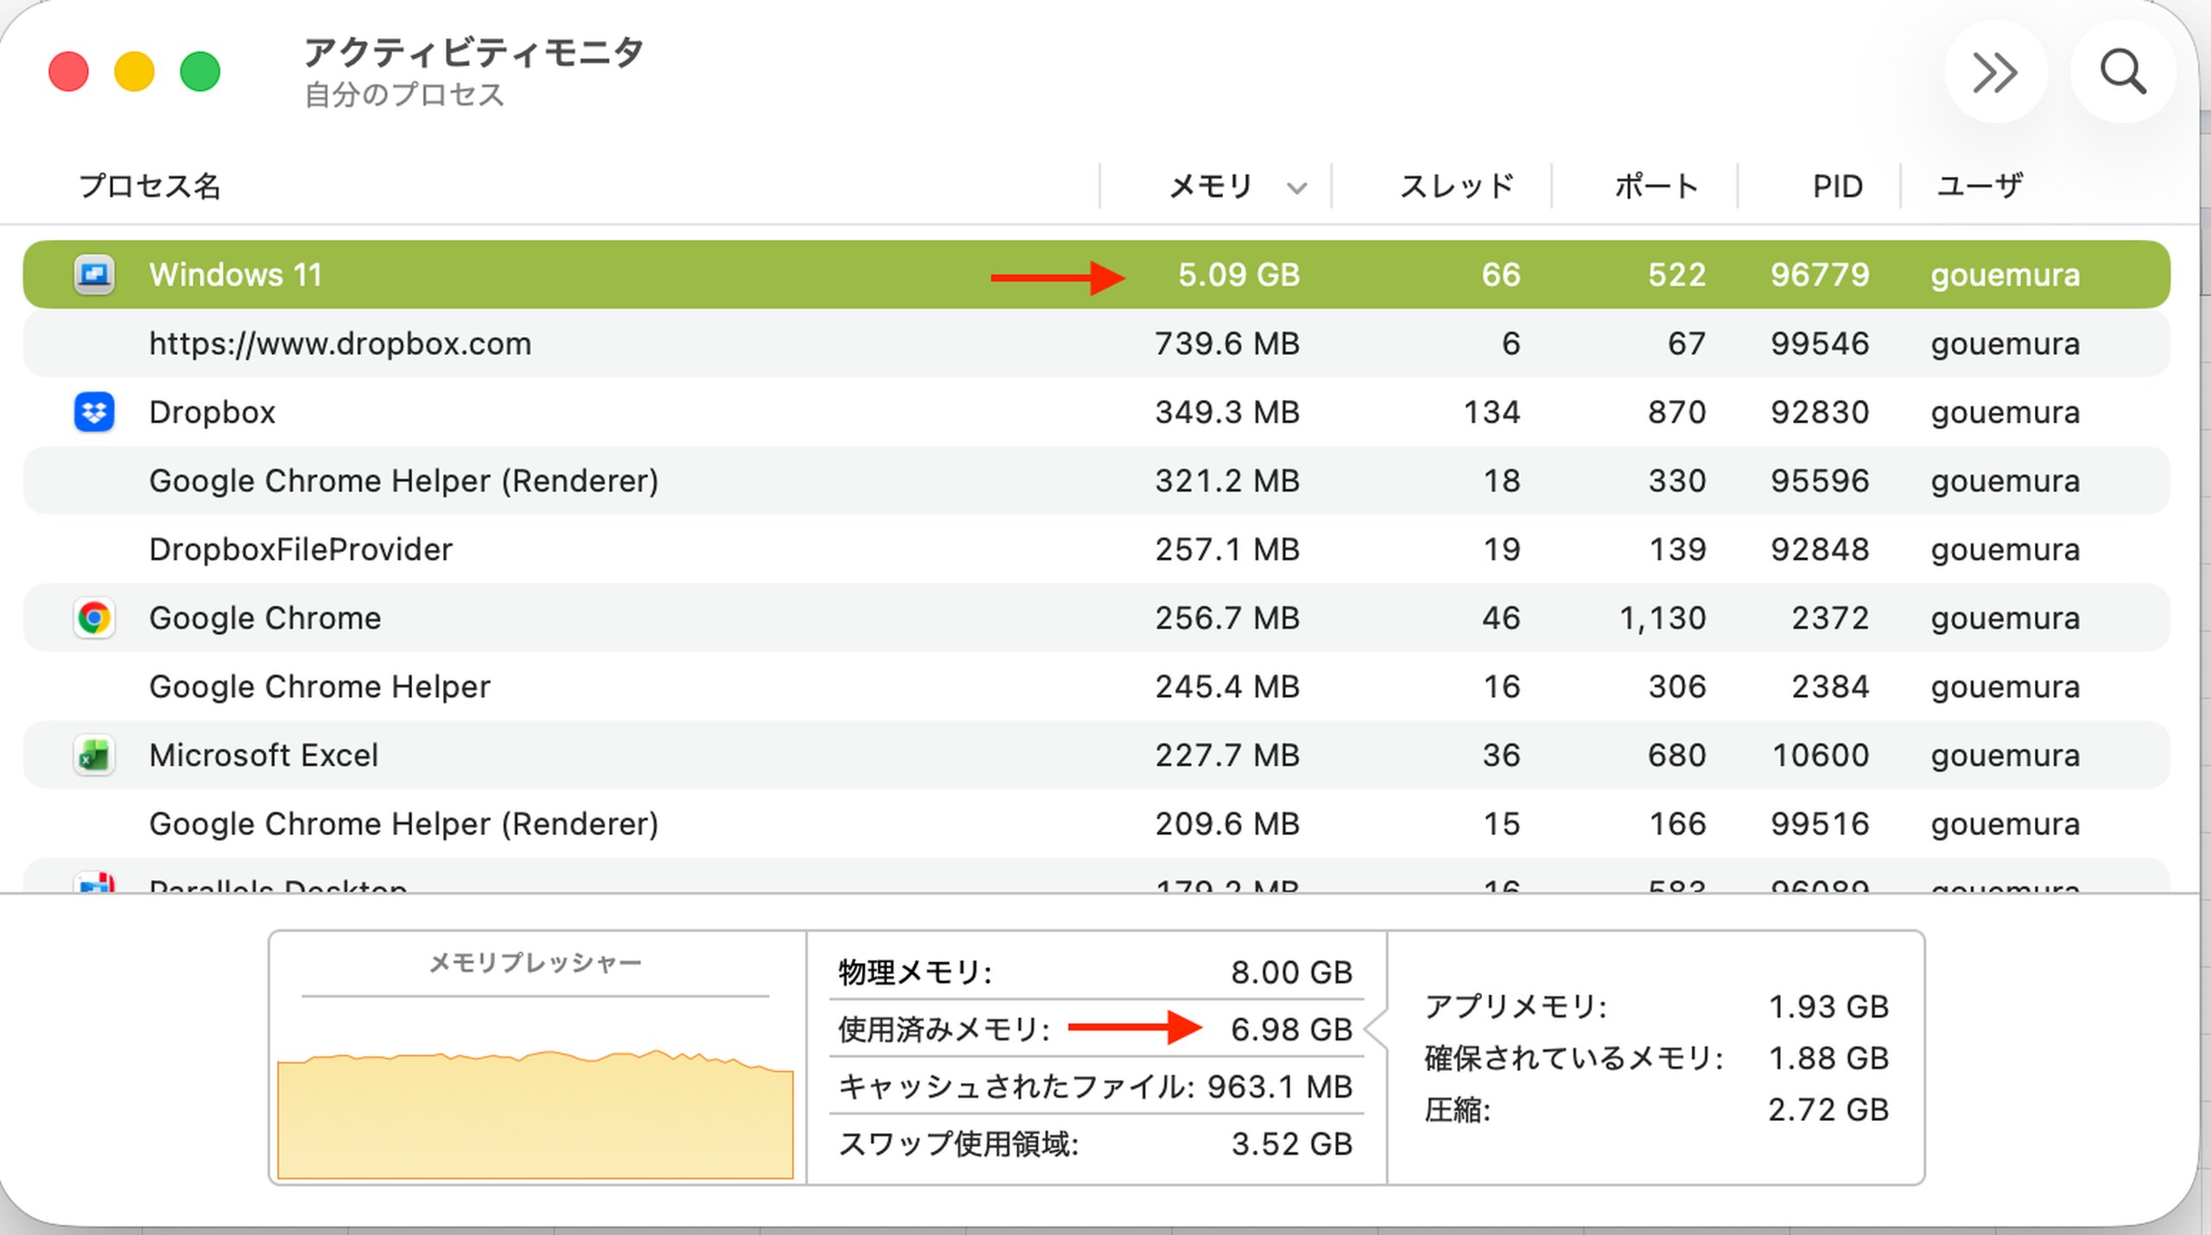2211x1235 pixels.
Task: Expand hidden toolbar items with double chevron
Action: 1995,72
